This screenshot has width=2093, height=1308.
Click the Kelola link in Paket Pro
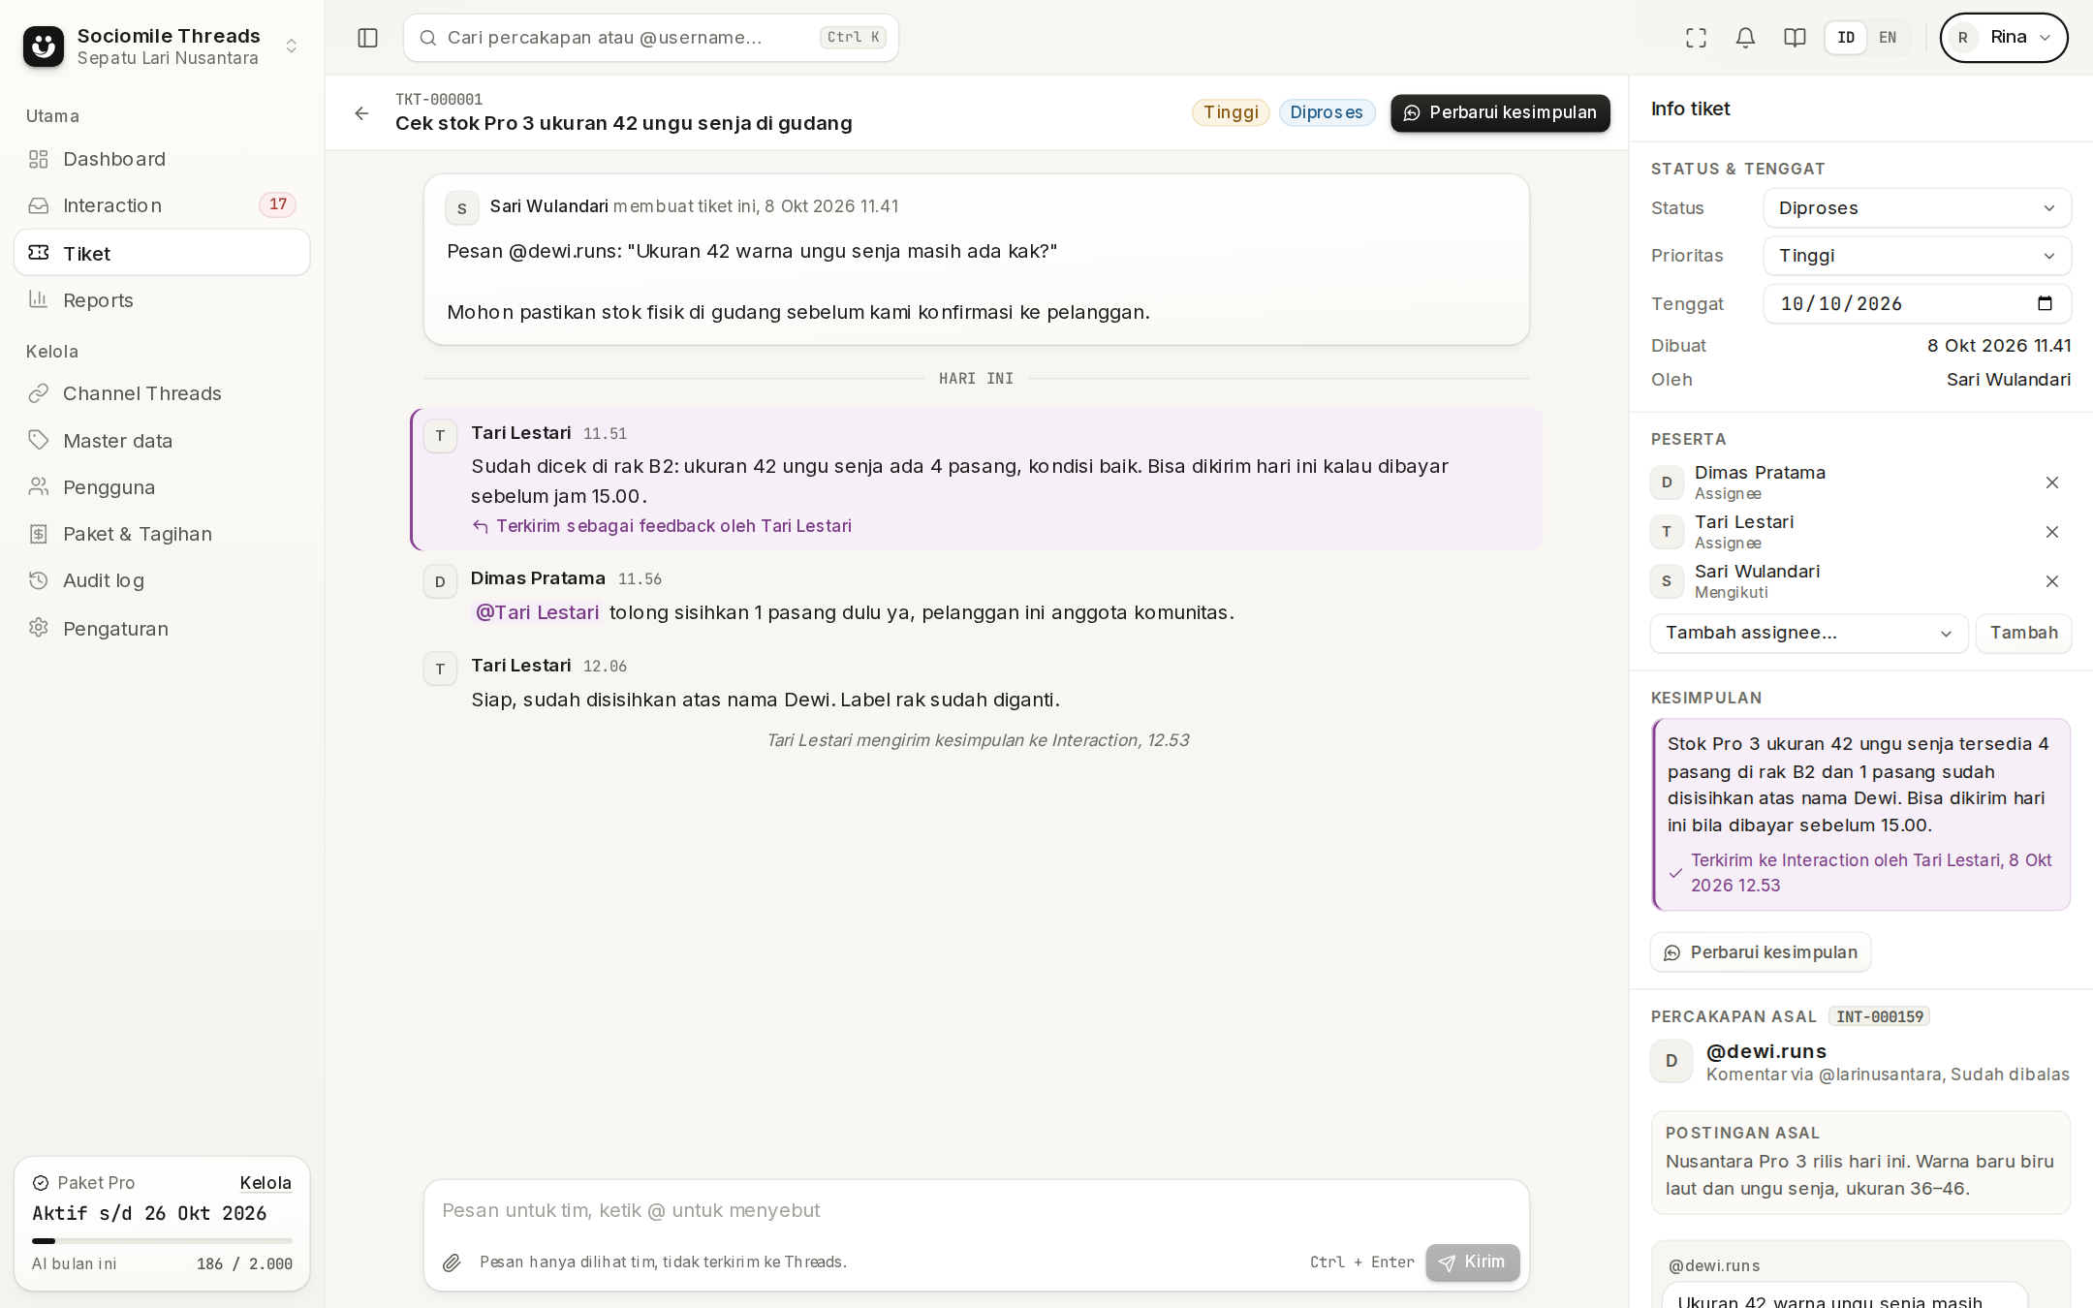coord(266,1183)
